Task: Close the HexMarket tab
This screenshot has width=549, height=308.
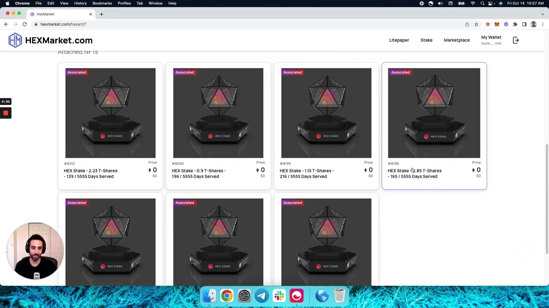Action: pyautogui.click(x=90, y=14)
